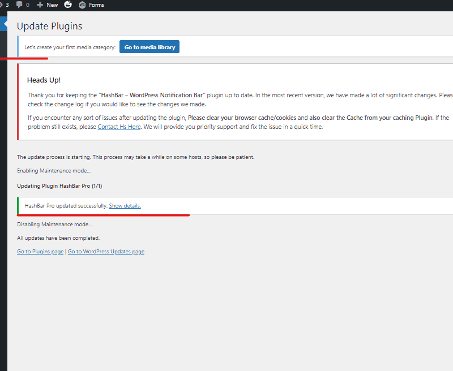Click the Go to media library button
The image size is (453, 371).
(149, 47)
